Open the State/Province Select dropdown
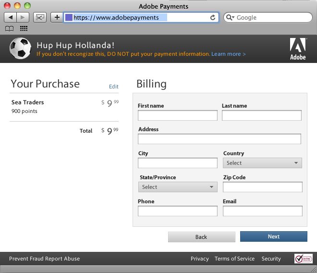Screen dimensions: 317x273 pyautogui.click(x=178, y=187)
